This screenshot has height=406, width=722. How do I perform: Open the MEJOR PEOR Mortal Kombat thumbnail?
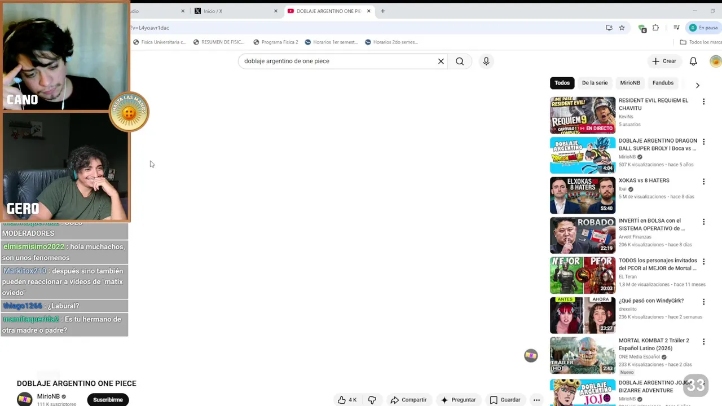[x=583, y=275]
